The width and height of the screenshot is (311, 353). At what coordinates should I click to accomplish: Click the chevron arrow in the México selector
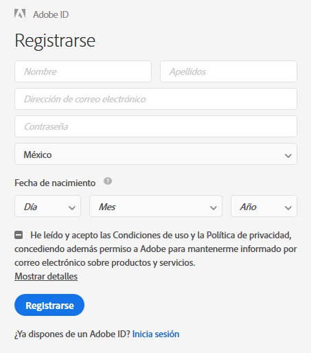288,155
